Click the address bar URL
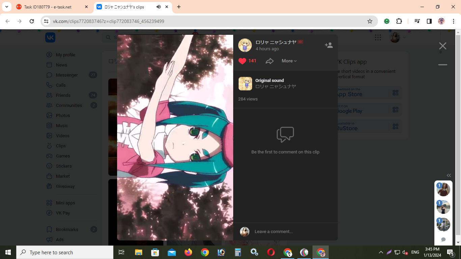The width and height of the screenshot is (461, 259). (x=109, y=21)
